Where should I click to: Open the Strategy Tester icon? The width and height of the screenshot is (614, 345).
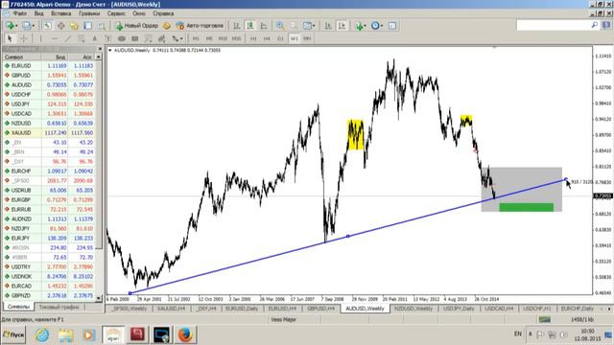pos(102,26)
